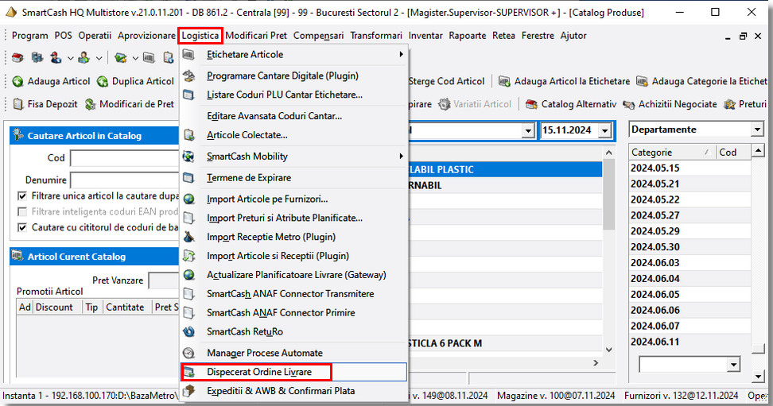Click the Catalog Alternativ icon
The width and height of the screenshot is (773, 406).
tap(531, 104)
